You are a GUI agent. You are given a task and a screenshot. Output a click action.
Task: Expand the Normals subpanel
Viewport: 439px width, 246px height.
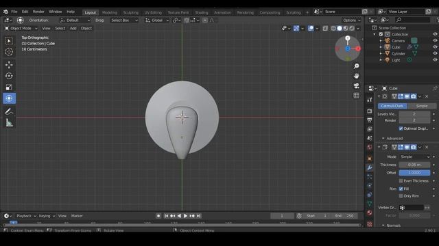coord(392,225)
